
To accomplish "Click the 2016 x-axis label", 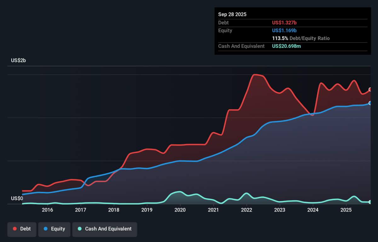I will click(x=47, y=210).
